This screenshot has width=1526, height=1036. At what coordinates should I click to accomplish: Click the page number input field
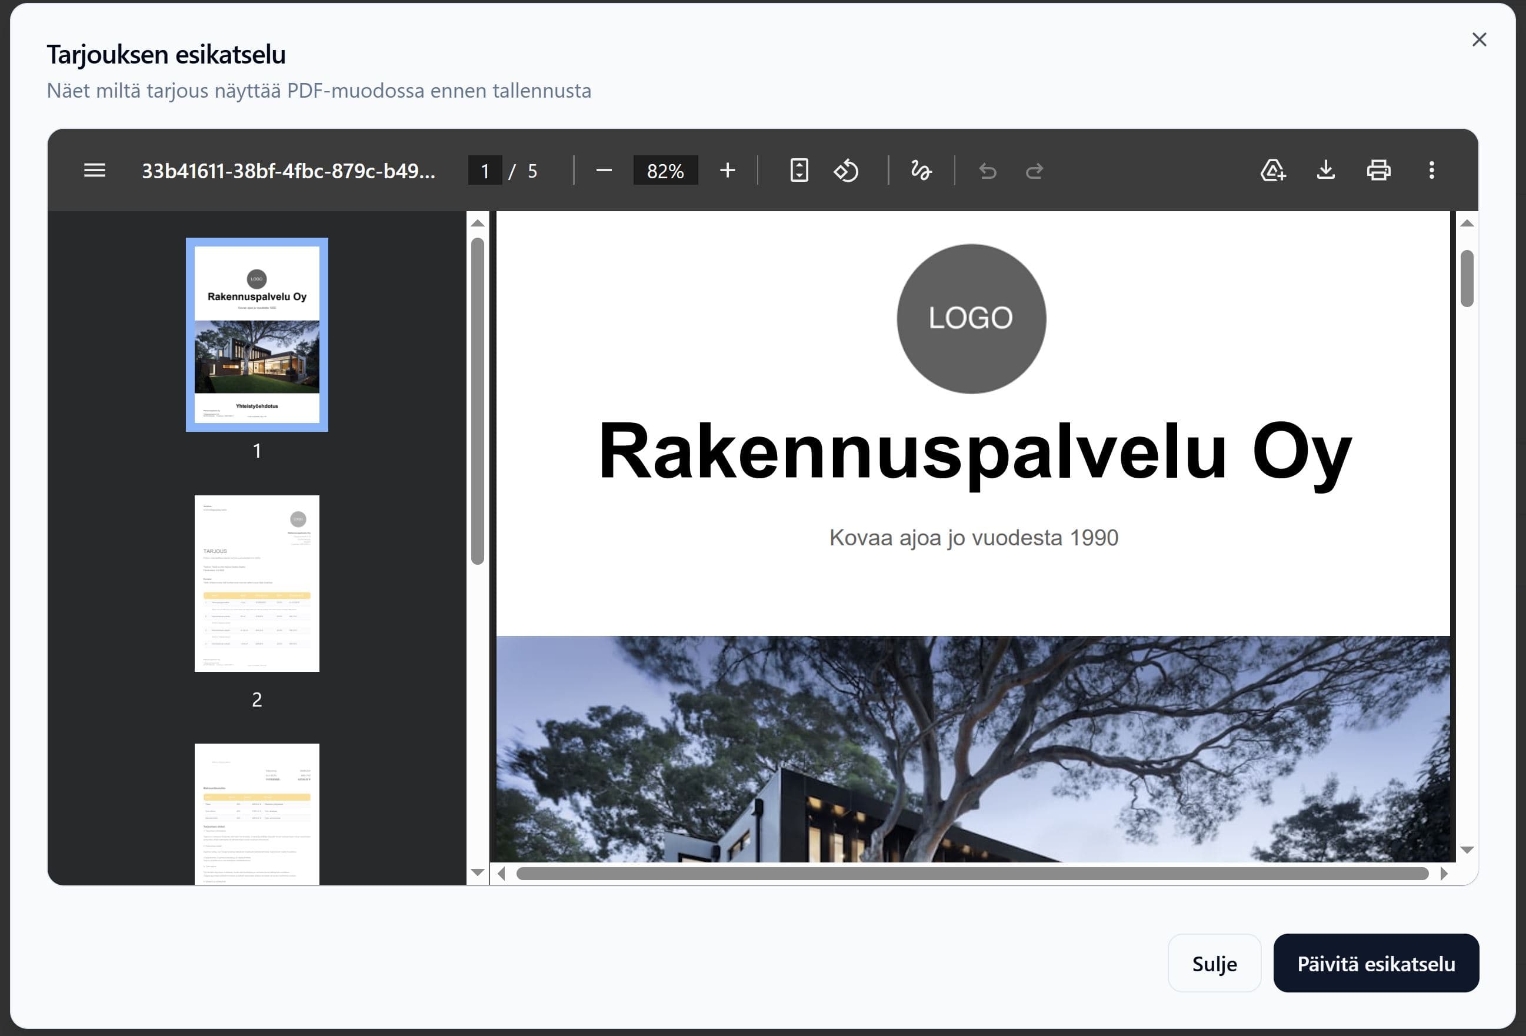[x=485, y=171]
